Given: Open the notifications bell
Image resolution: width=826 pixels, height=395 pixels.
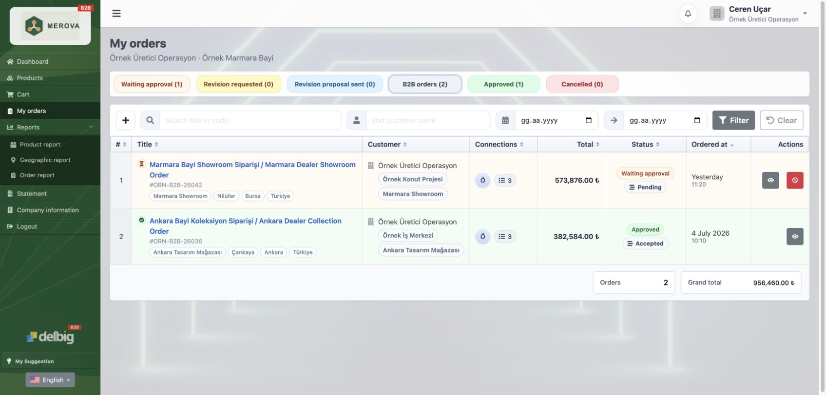Looking at the screenshot, I should pos(688,14).
